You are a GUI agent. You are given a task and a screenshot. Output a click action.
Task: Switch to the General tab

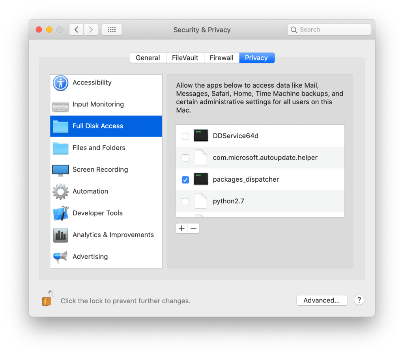point(148,58)
